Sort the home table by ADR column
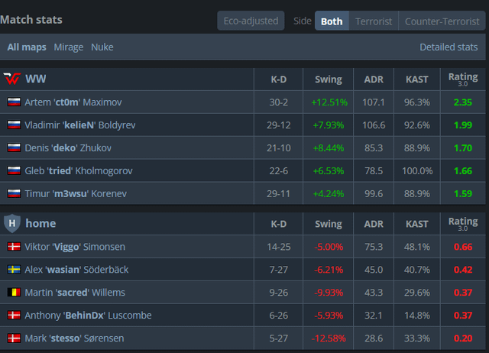 (374, 223)
